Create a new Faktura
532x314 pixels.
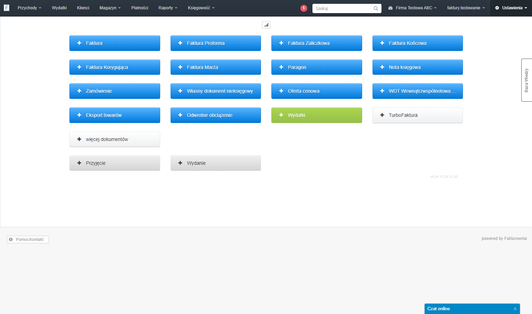pos(115,43)
